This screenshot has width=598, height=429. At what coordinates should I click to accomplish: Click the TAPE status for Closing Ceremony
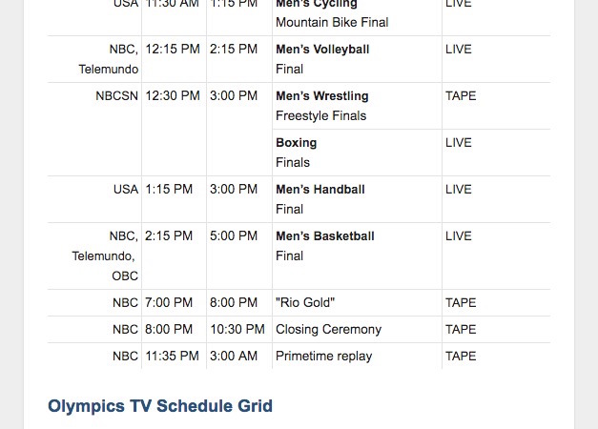(461, 329)
